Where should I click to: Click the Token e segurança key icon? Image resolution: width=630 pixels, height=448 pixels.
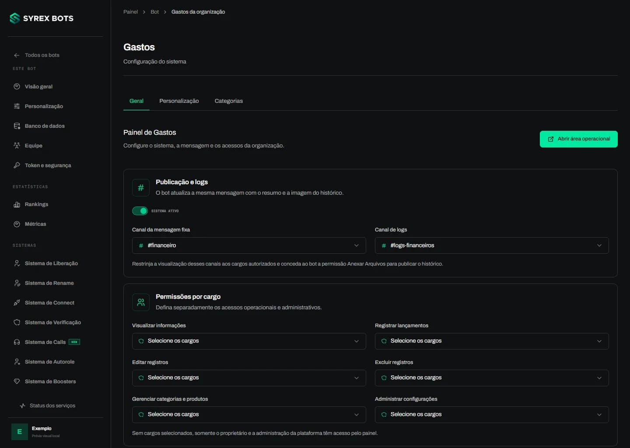[x=17, y=165]
